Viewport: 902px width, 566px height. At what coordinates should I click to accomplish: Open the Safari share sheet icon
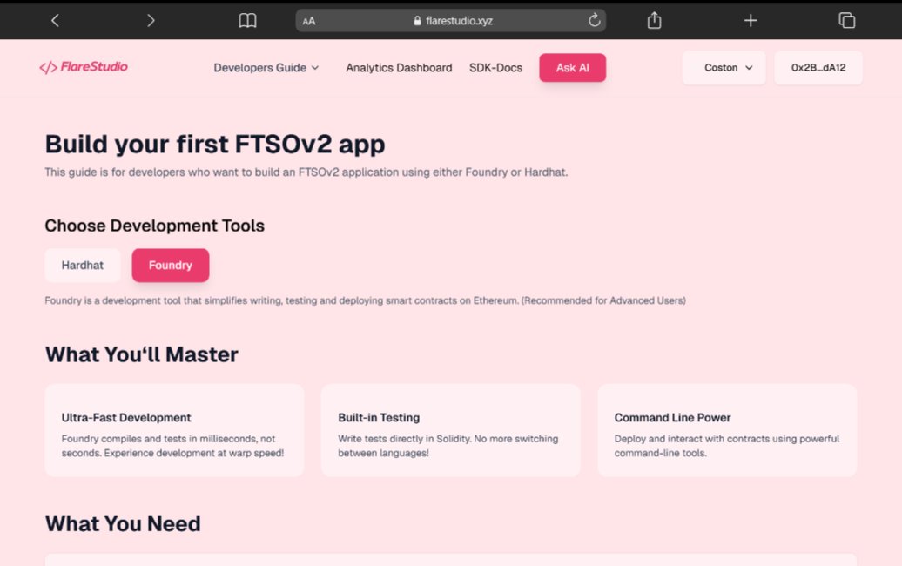click(654, 20)
